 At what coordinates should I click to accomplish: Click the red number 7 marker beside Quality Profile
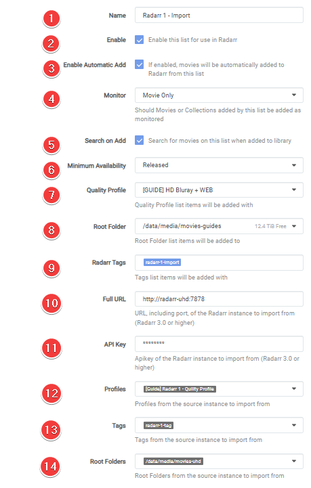tap(51, 195)
